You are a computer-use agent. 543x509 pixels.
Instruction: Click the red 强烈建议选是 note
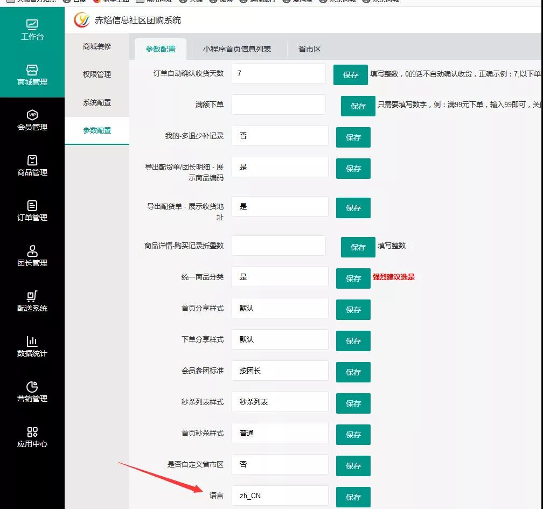point(393,277)
